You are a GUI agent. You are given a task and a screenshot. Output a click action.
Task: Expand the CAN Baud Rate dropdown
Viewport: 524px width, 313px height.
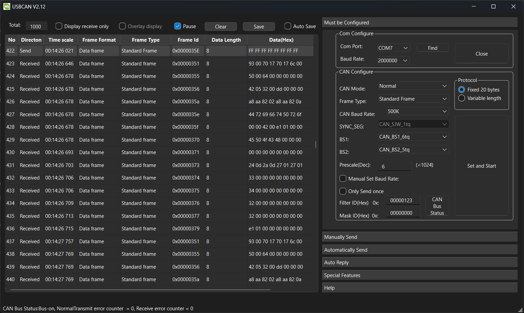418,111
